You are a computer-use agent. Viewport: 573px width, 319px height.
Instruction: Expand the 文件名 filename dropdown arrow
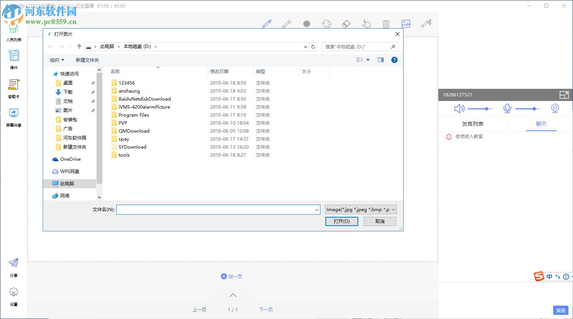[x=317, y=210]
